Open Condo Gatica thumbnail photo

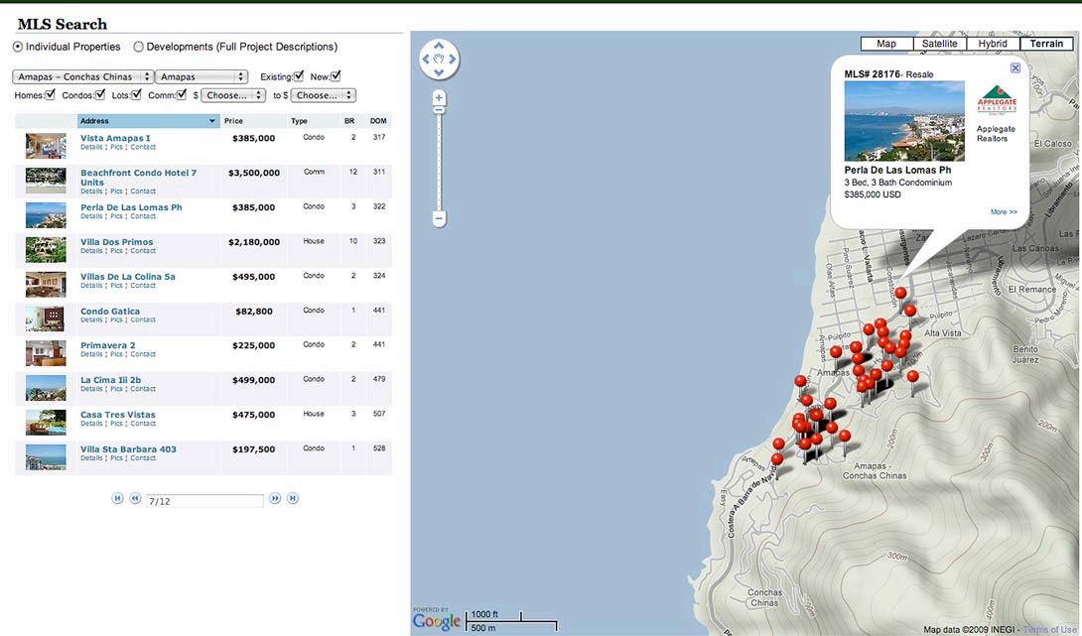[46, 318]
